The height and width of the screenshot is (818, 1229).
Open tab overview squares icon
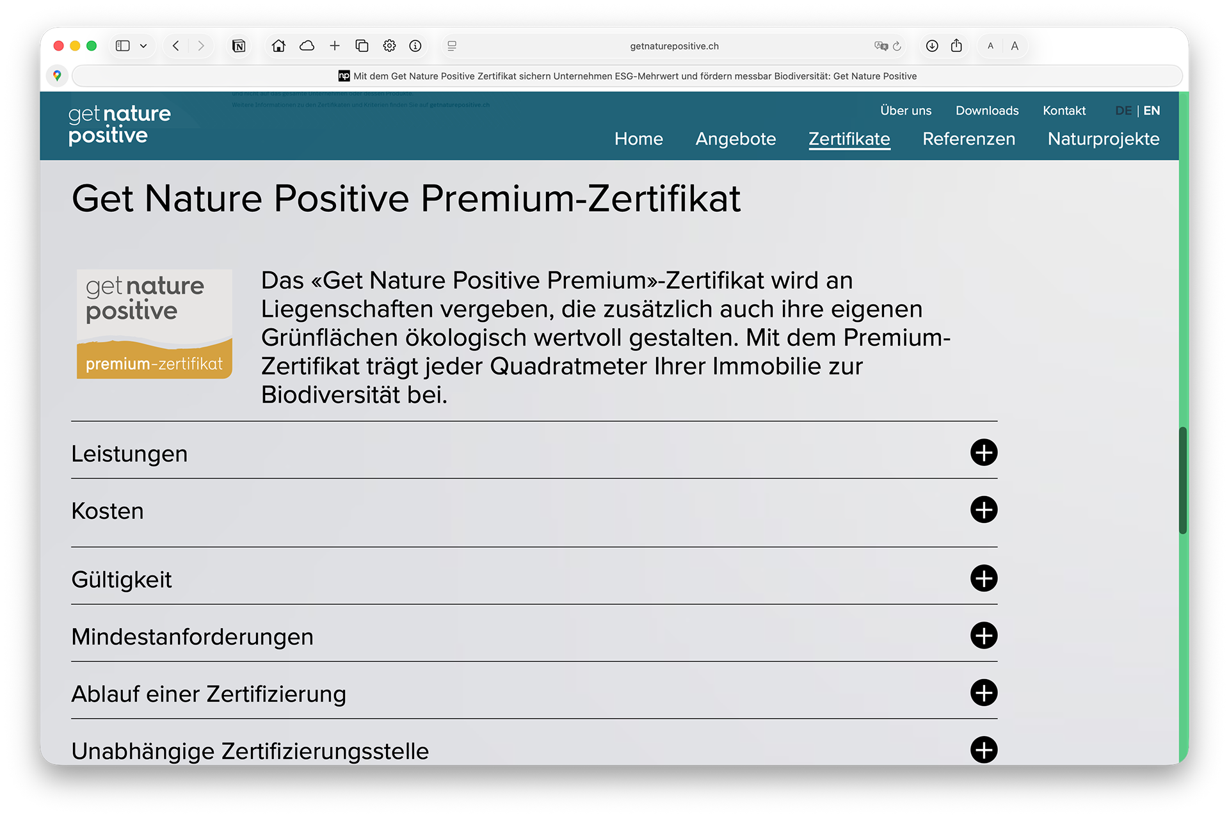pyautogui.click(x=362, y=46)
